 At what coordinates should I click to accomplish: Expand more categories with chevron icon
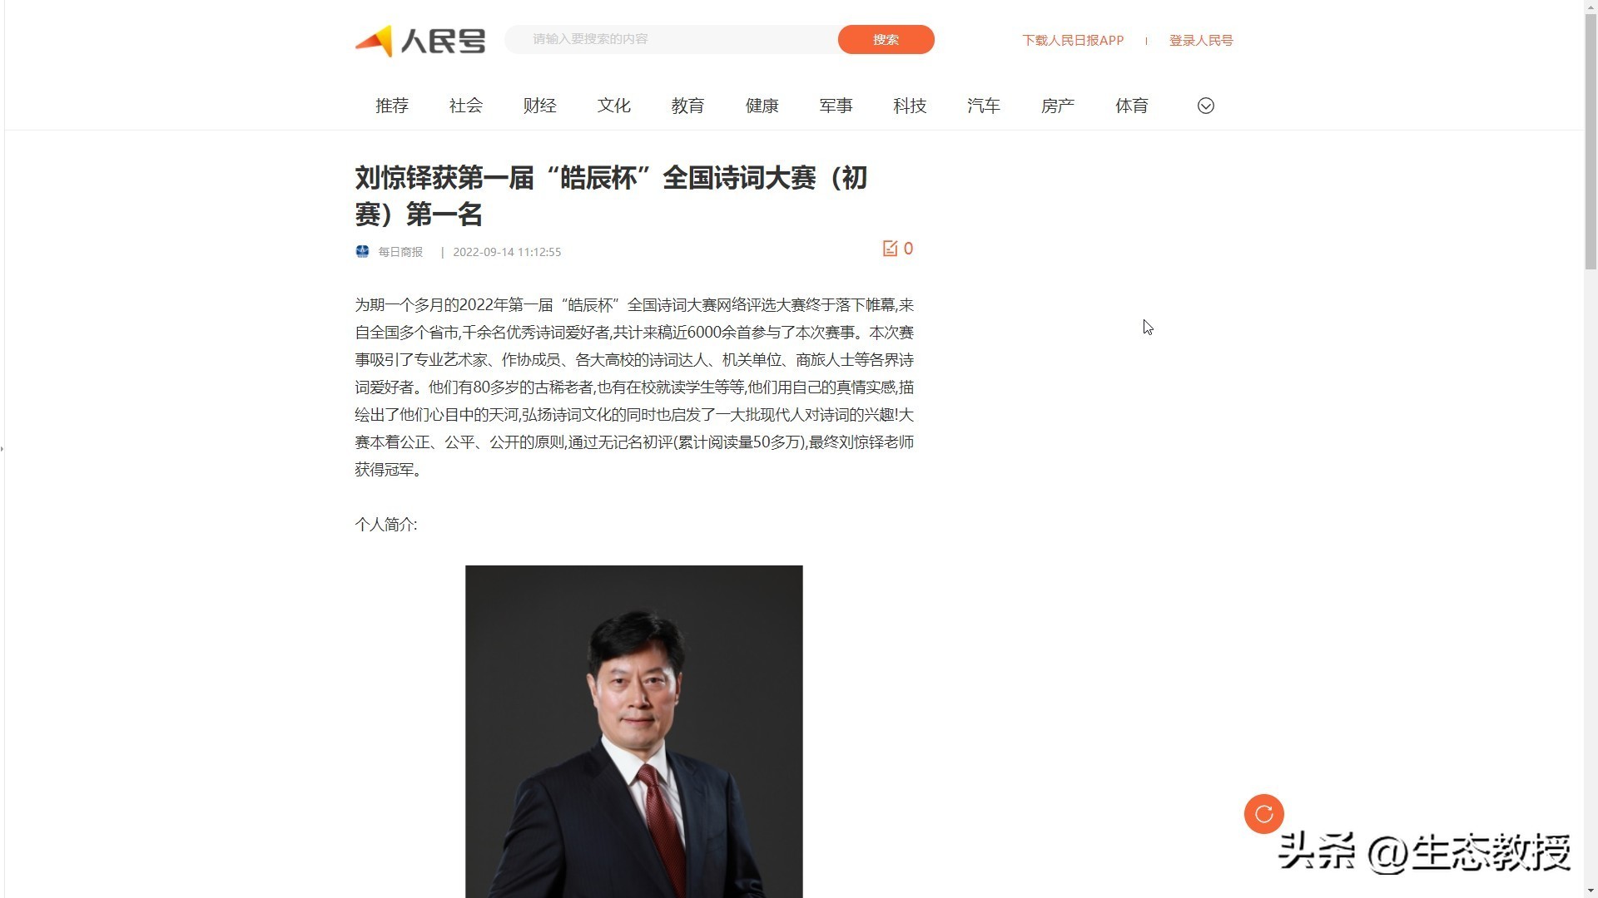tap(1205, 106)
